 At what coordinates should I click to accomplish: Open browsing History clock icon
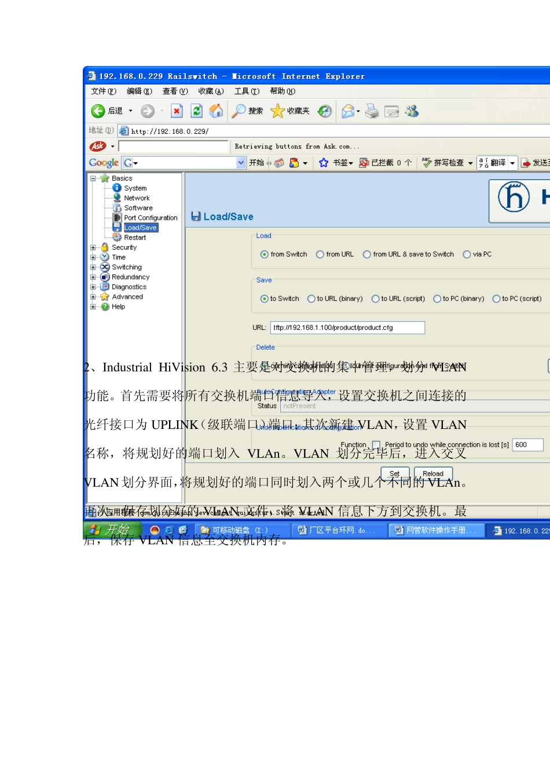[325, 111]
